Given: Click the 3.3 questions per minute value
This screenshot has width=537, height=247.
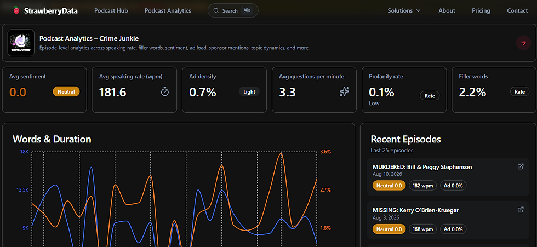Looking at the screenshot, I should pyautogui.click(x=287, y=92).
